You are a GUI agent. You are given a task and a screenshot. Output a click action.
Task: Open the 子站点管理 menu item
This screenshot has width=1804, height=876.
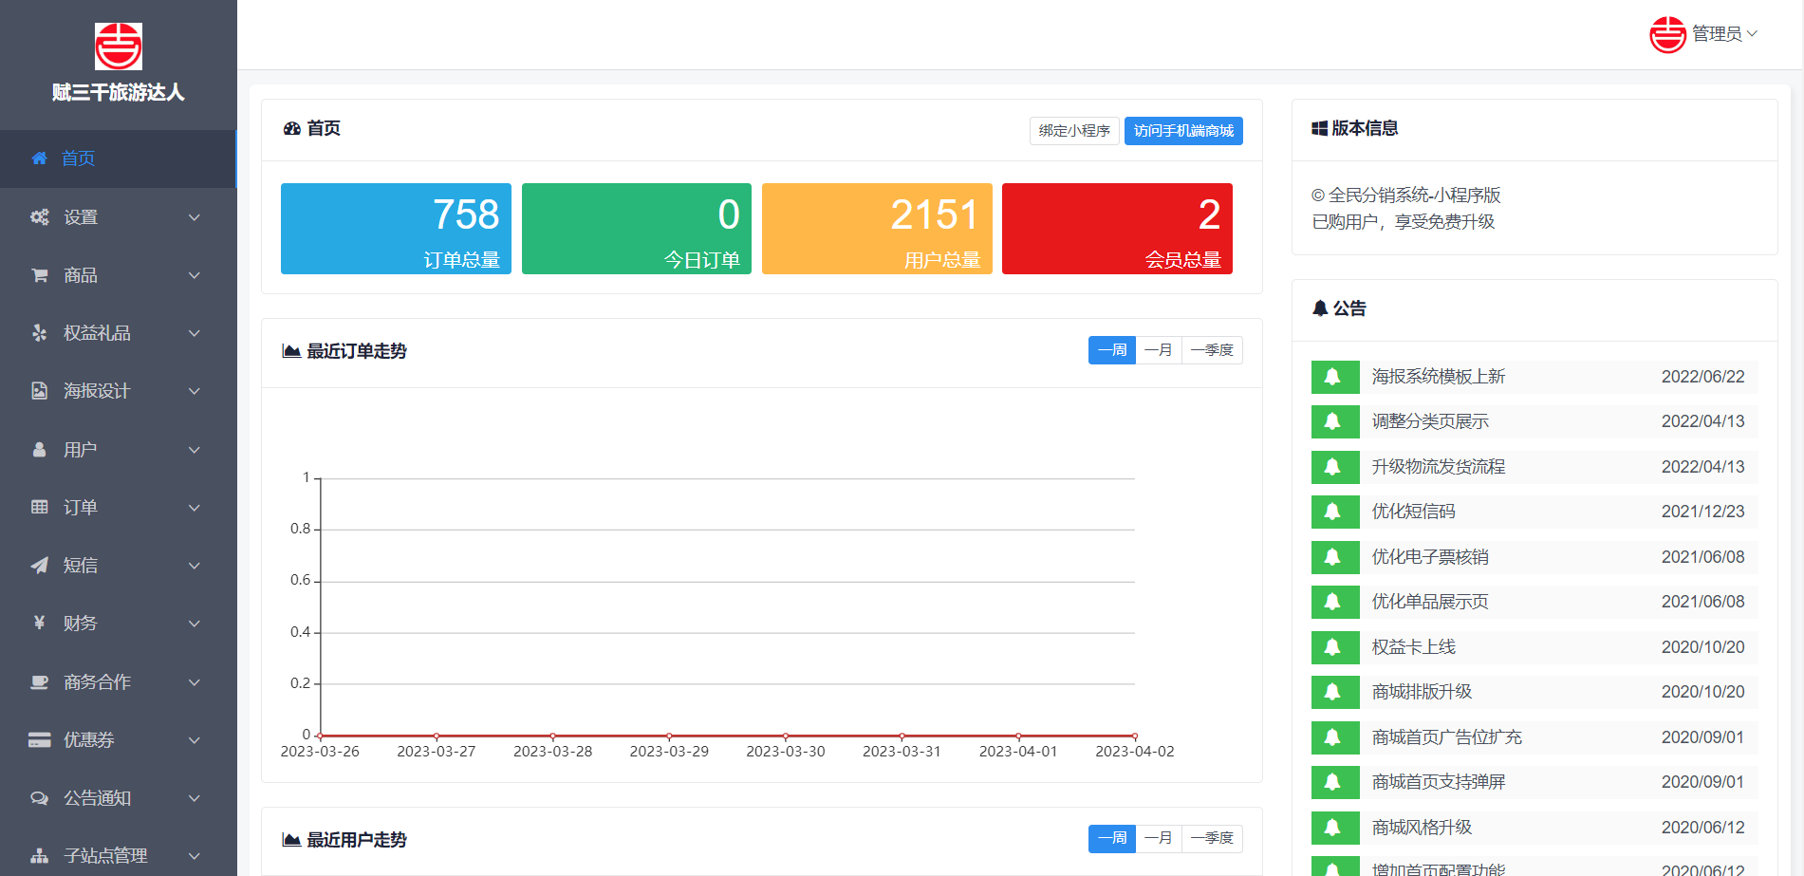point(118,856)
